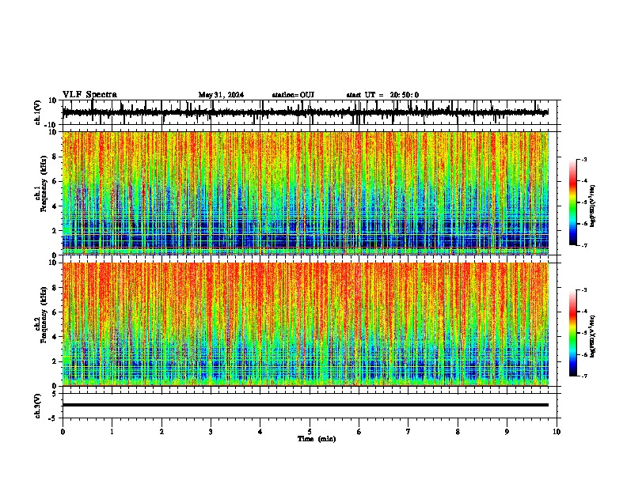Click the "ch.1(V)" axis label
This screenshot has width=627, height=484.
tap(38, 112)
